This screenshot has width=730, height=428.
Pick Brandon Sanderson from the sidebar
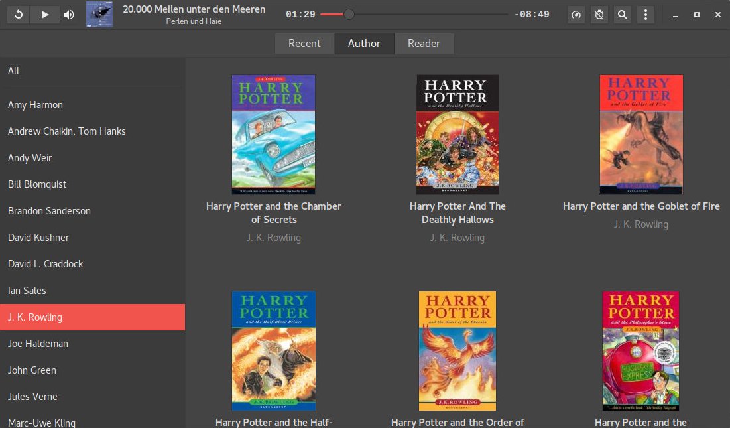point(92,211)
